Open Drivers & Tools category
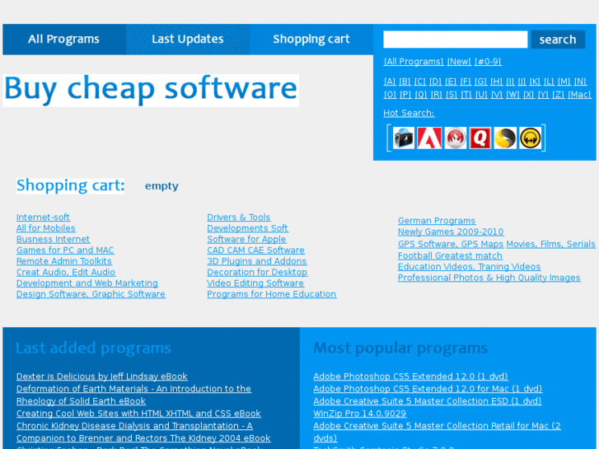599x449 pixels. click(239, 217)
